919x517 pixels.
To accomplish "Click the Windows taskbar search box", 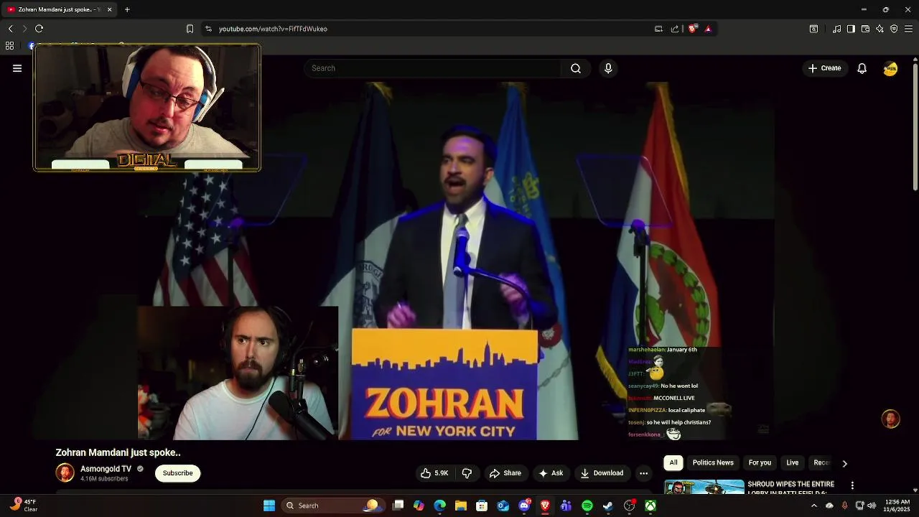I will coord(333,506).
